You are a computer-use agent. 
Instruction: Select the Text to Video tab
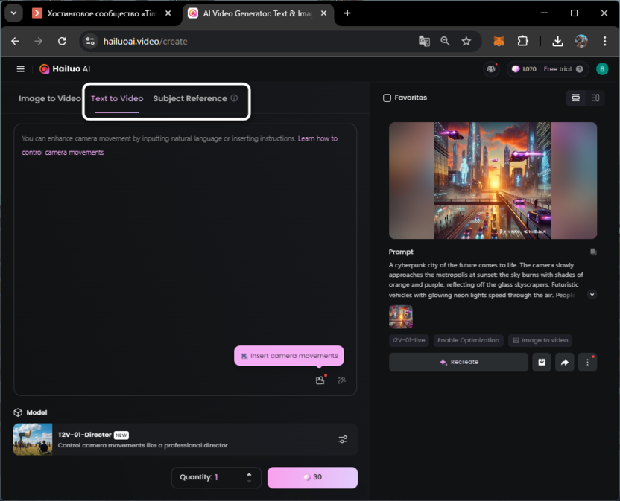117,98
